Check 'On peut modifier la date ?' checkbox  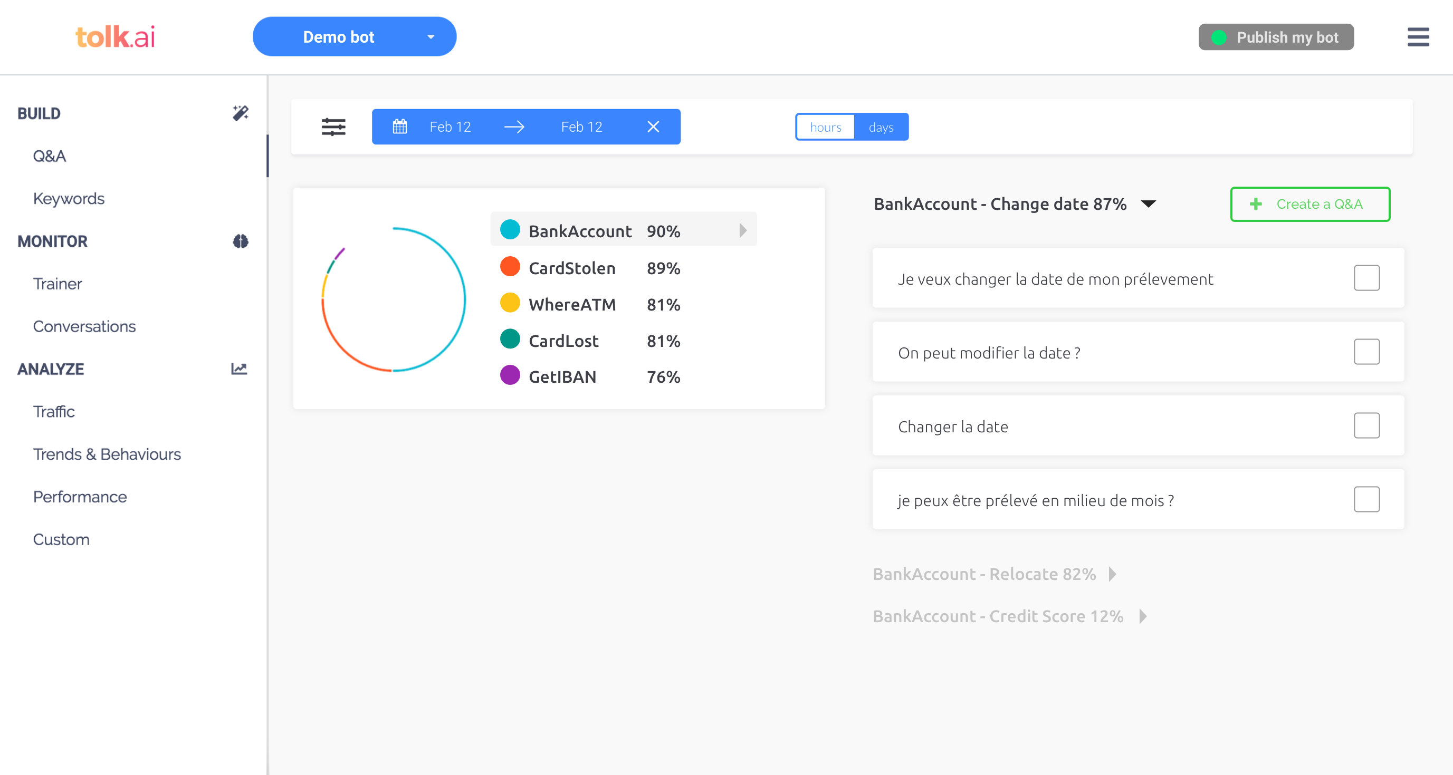point(1366,352)
